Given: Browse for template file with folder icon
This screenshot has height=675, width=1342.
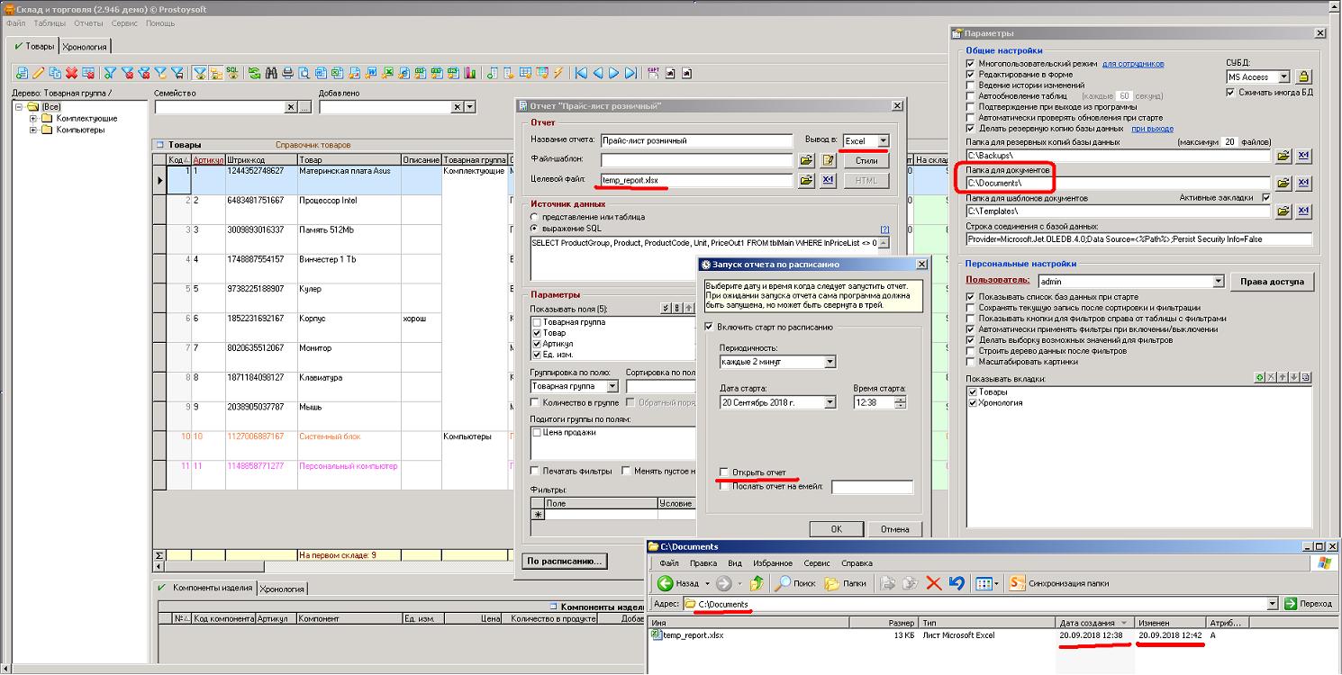Looking at the screenshot, I should click(x=808, y=160).
